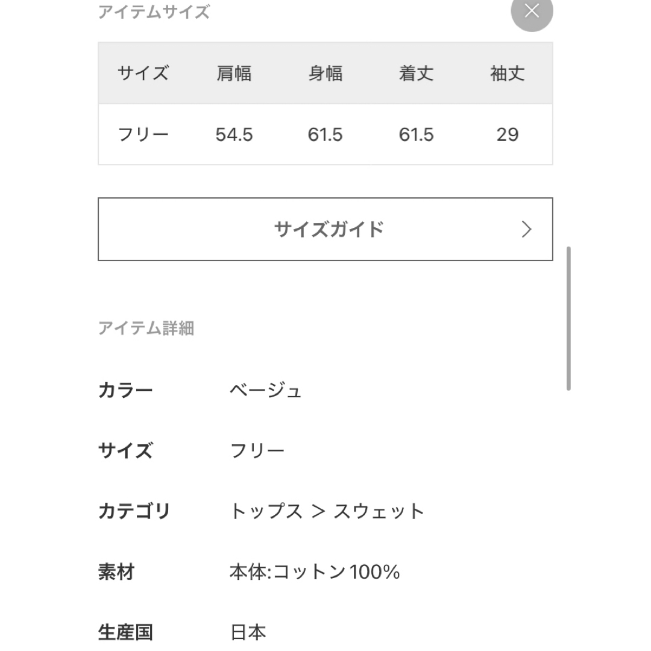Click the 54.5 shoulder width value
Viewport: 651px width, 651px height.
coord(234,134)
